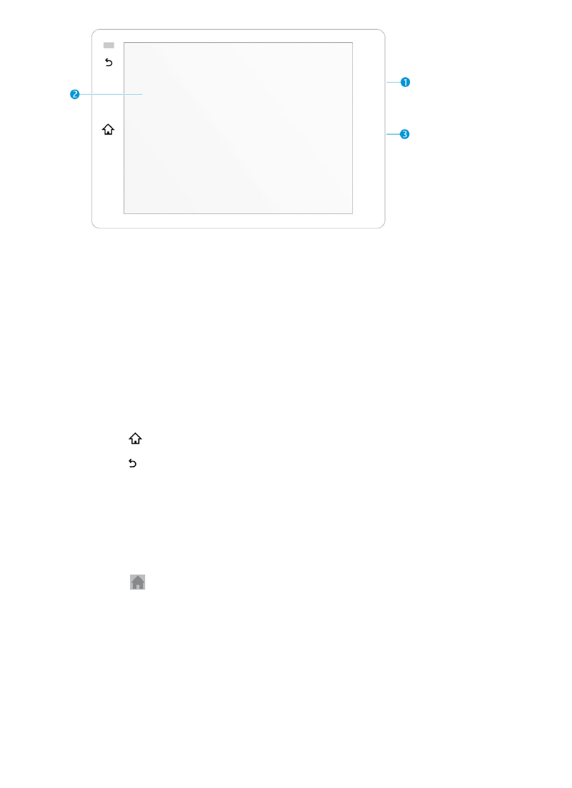The width and height of the screenshot is (572, 788).
Task: Tap the blank touchscreen display area
Action: 238,128
